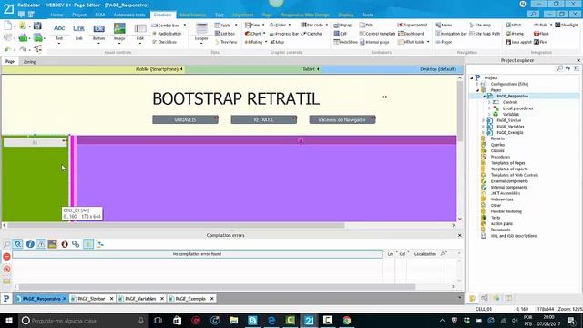Viewport: 583px width, 328px height.
Task: Click the save icon in quick toolbar
Action: coord(37,26)
